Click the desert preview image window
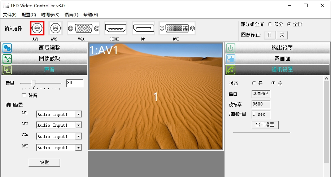 tap(156, 96)
